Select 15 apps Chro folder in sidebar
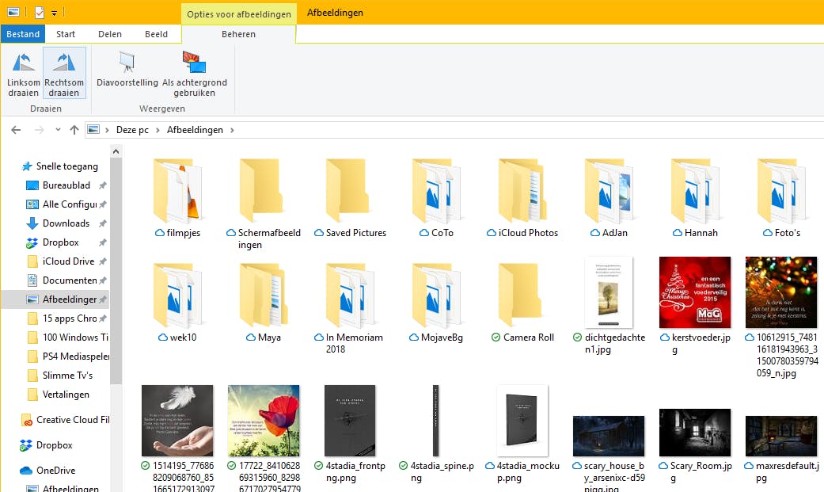Viewport: 824px width, 492px height. tap(70, 318)
